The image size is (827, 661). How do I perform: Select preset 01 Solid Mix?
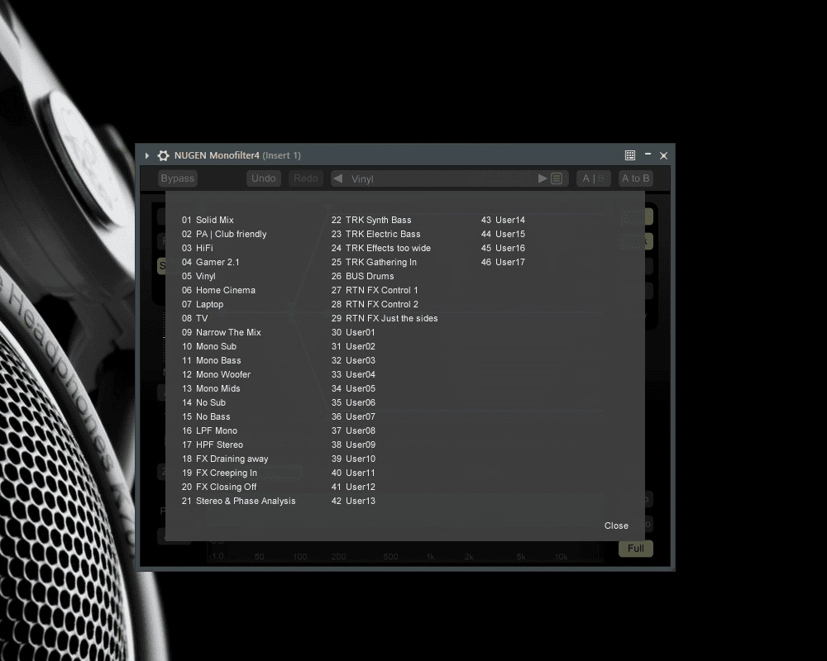pos(208,220)
